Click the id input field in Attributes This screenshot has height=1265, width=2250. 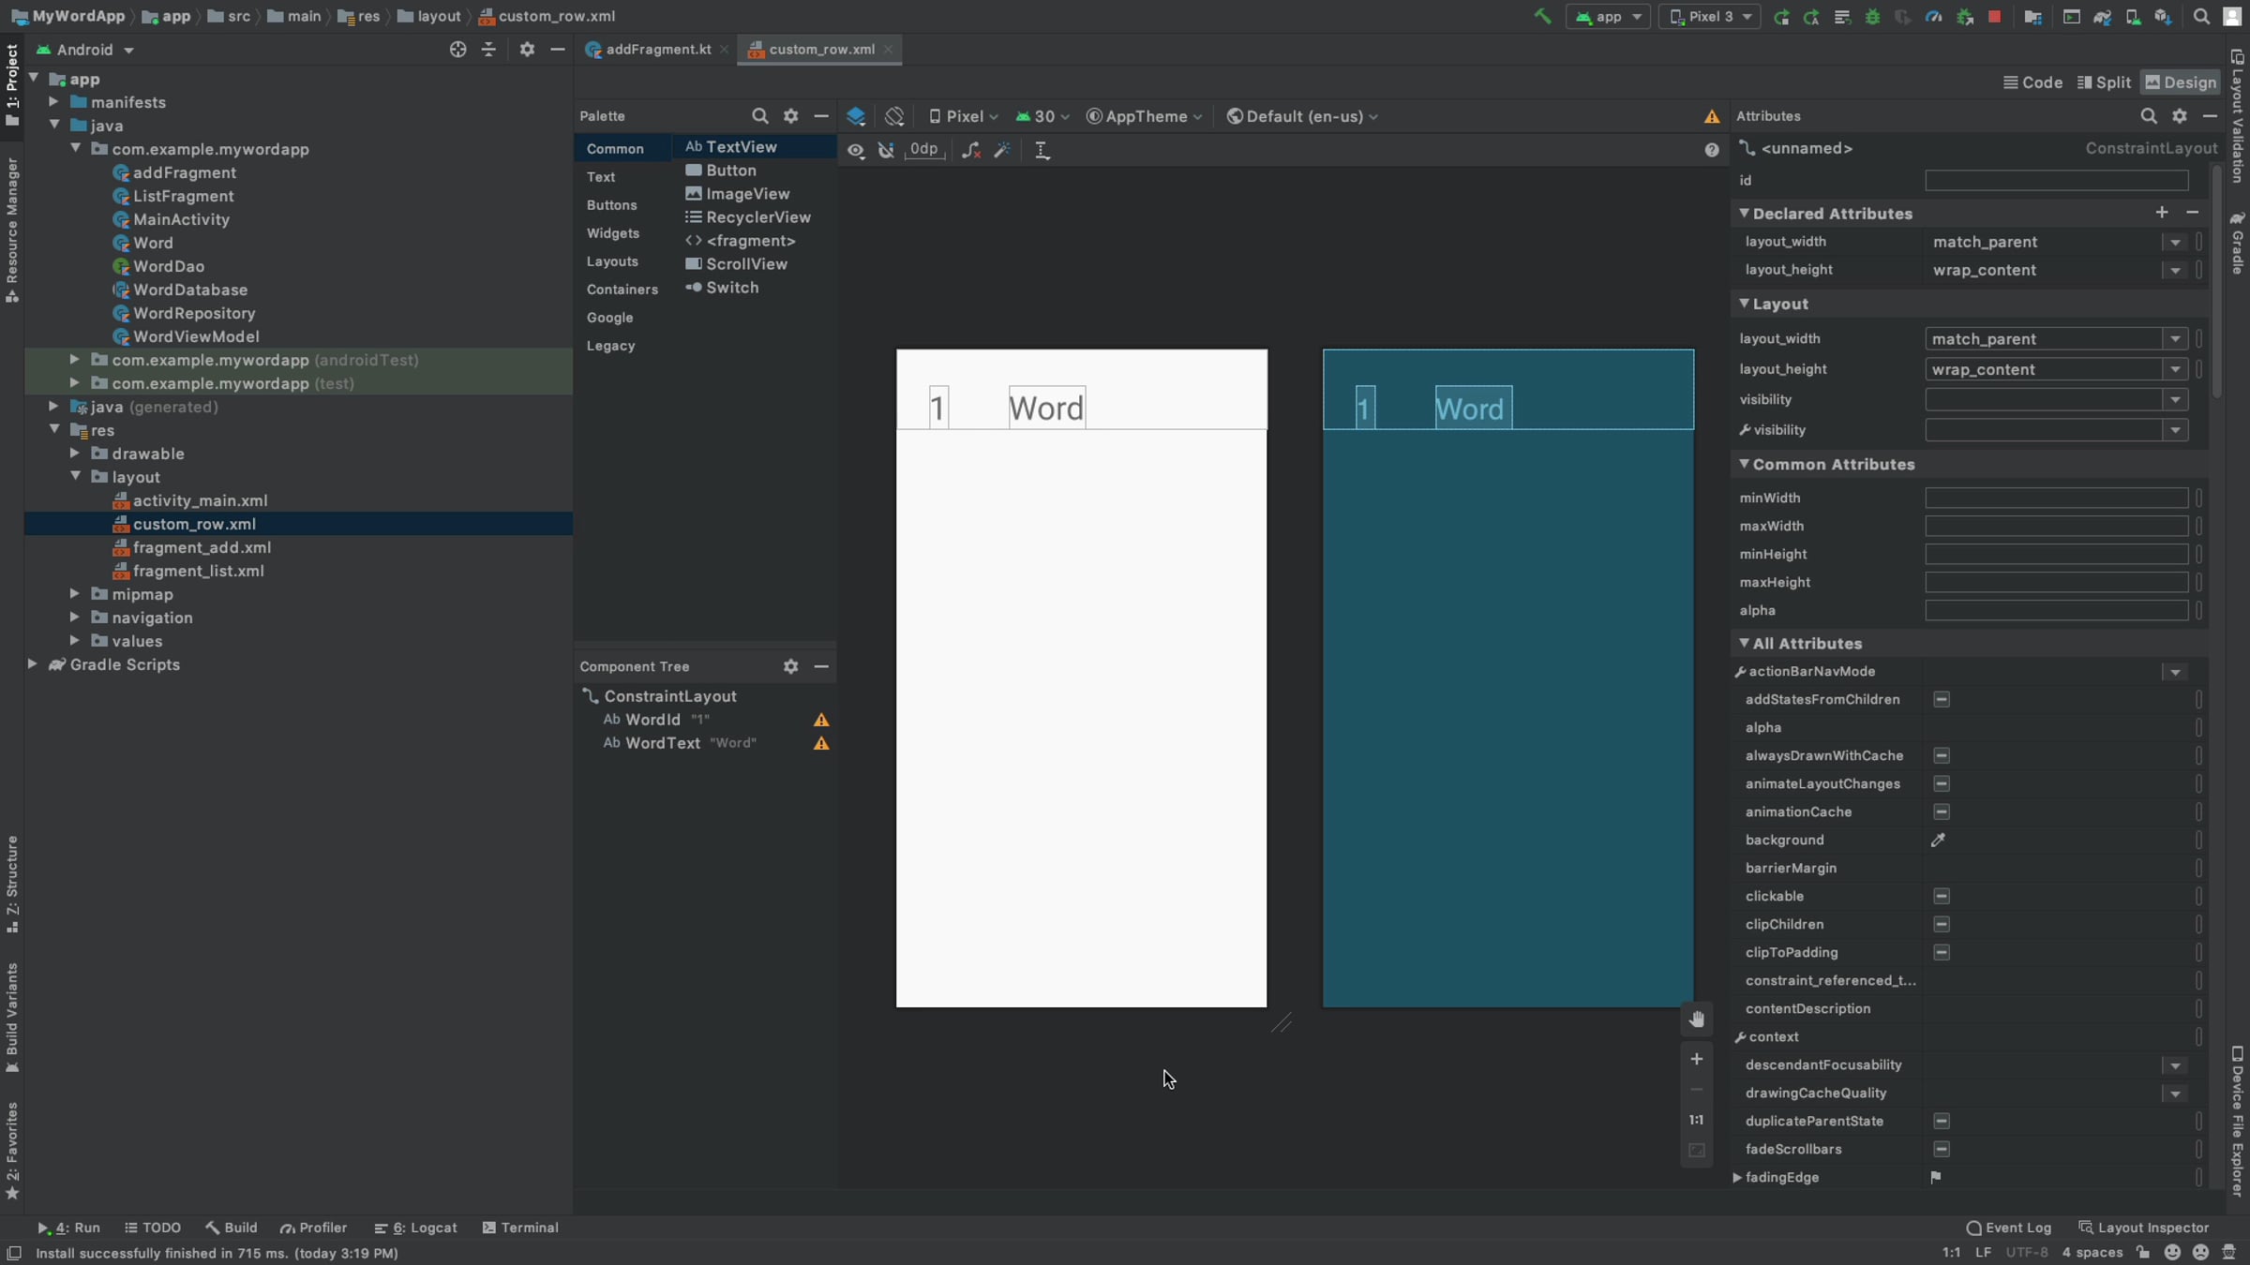click(x=2056, y=181)
